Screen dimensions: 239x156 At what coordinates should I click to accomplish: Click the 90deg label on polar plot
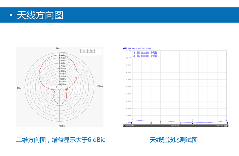coord(19,88)
